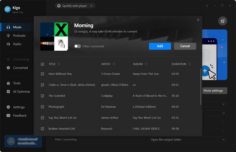
Task: Expand first dropdown arrow below More settings
Action: (x=224, y=104)
